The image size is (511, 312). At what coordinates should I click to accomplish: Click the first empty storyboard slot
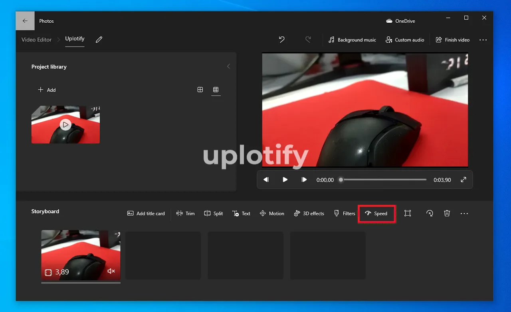click(163, 255)
